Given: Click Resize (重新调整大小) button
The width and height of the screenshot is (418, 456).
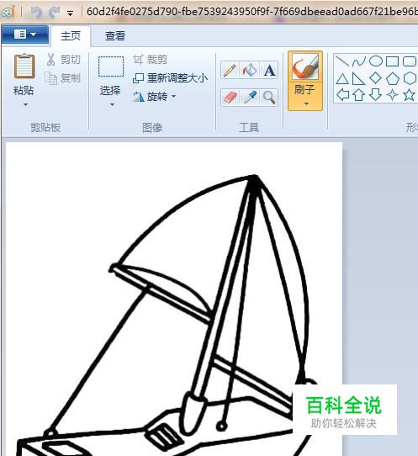Looking at the screenshot, I should tap(171, 78).
